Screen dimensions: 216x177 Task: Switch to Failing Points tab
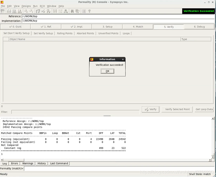pos(65,33)
